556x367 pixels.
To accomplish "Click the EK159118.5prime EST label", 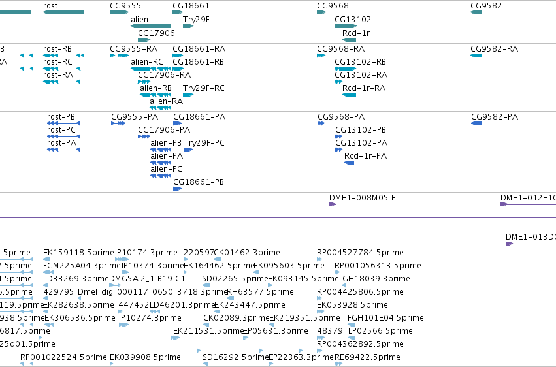I will click(x=78, y=253).
